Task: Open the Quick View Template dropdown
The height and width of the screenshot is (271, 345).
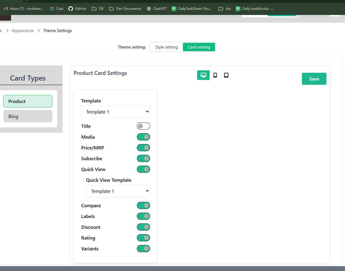Action: click(118, 191)
